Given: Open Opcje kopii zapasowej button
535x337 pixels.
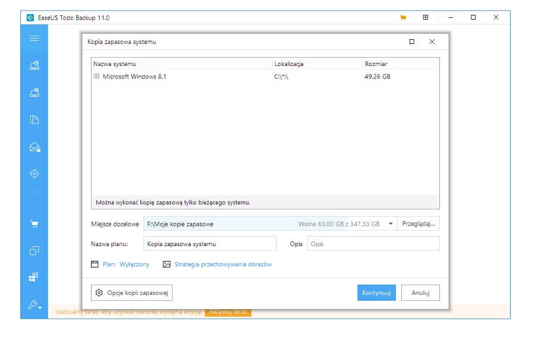Looking at the screenshot, I should (x=132, y=292).
